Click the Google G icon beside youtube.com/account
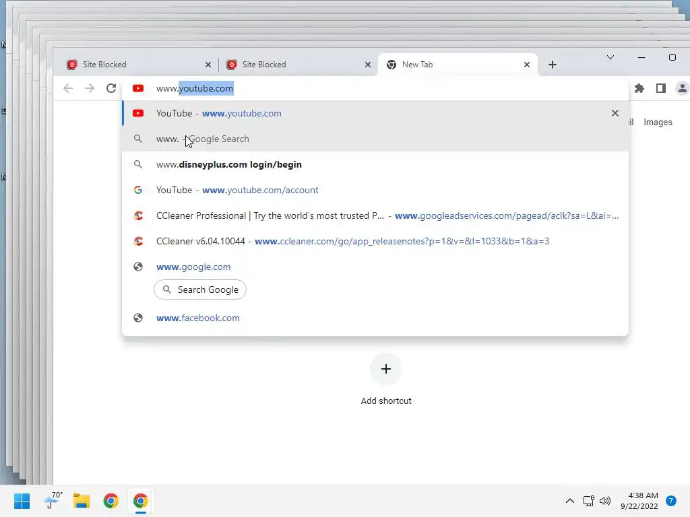The height and width of the screenshot is (517, 690). [138, 190]
